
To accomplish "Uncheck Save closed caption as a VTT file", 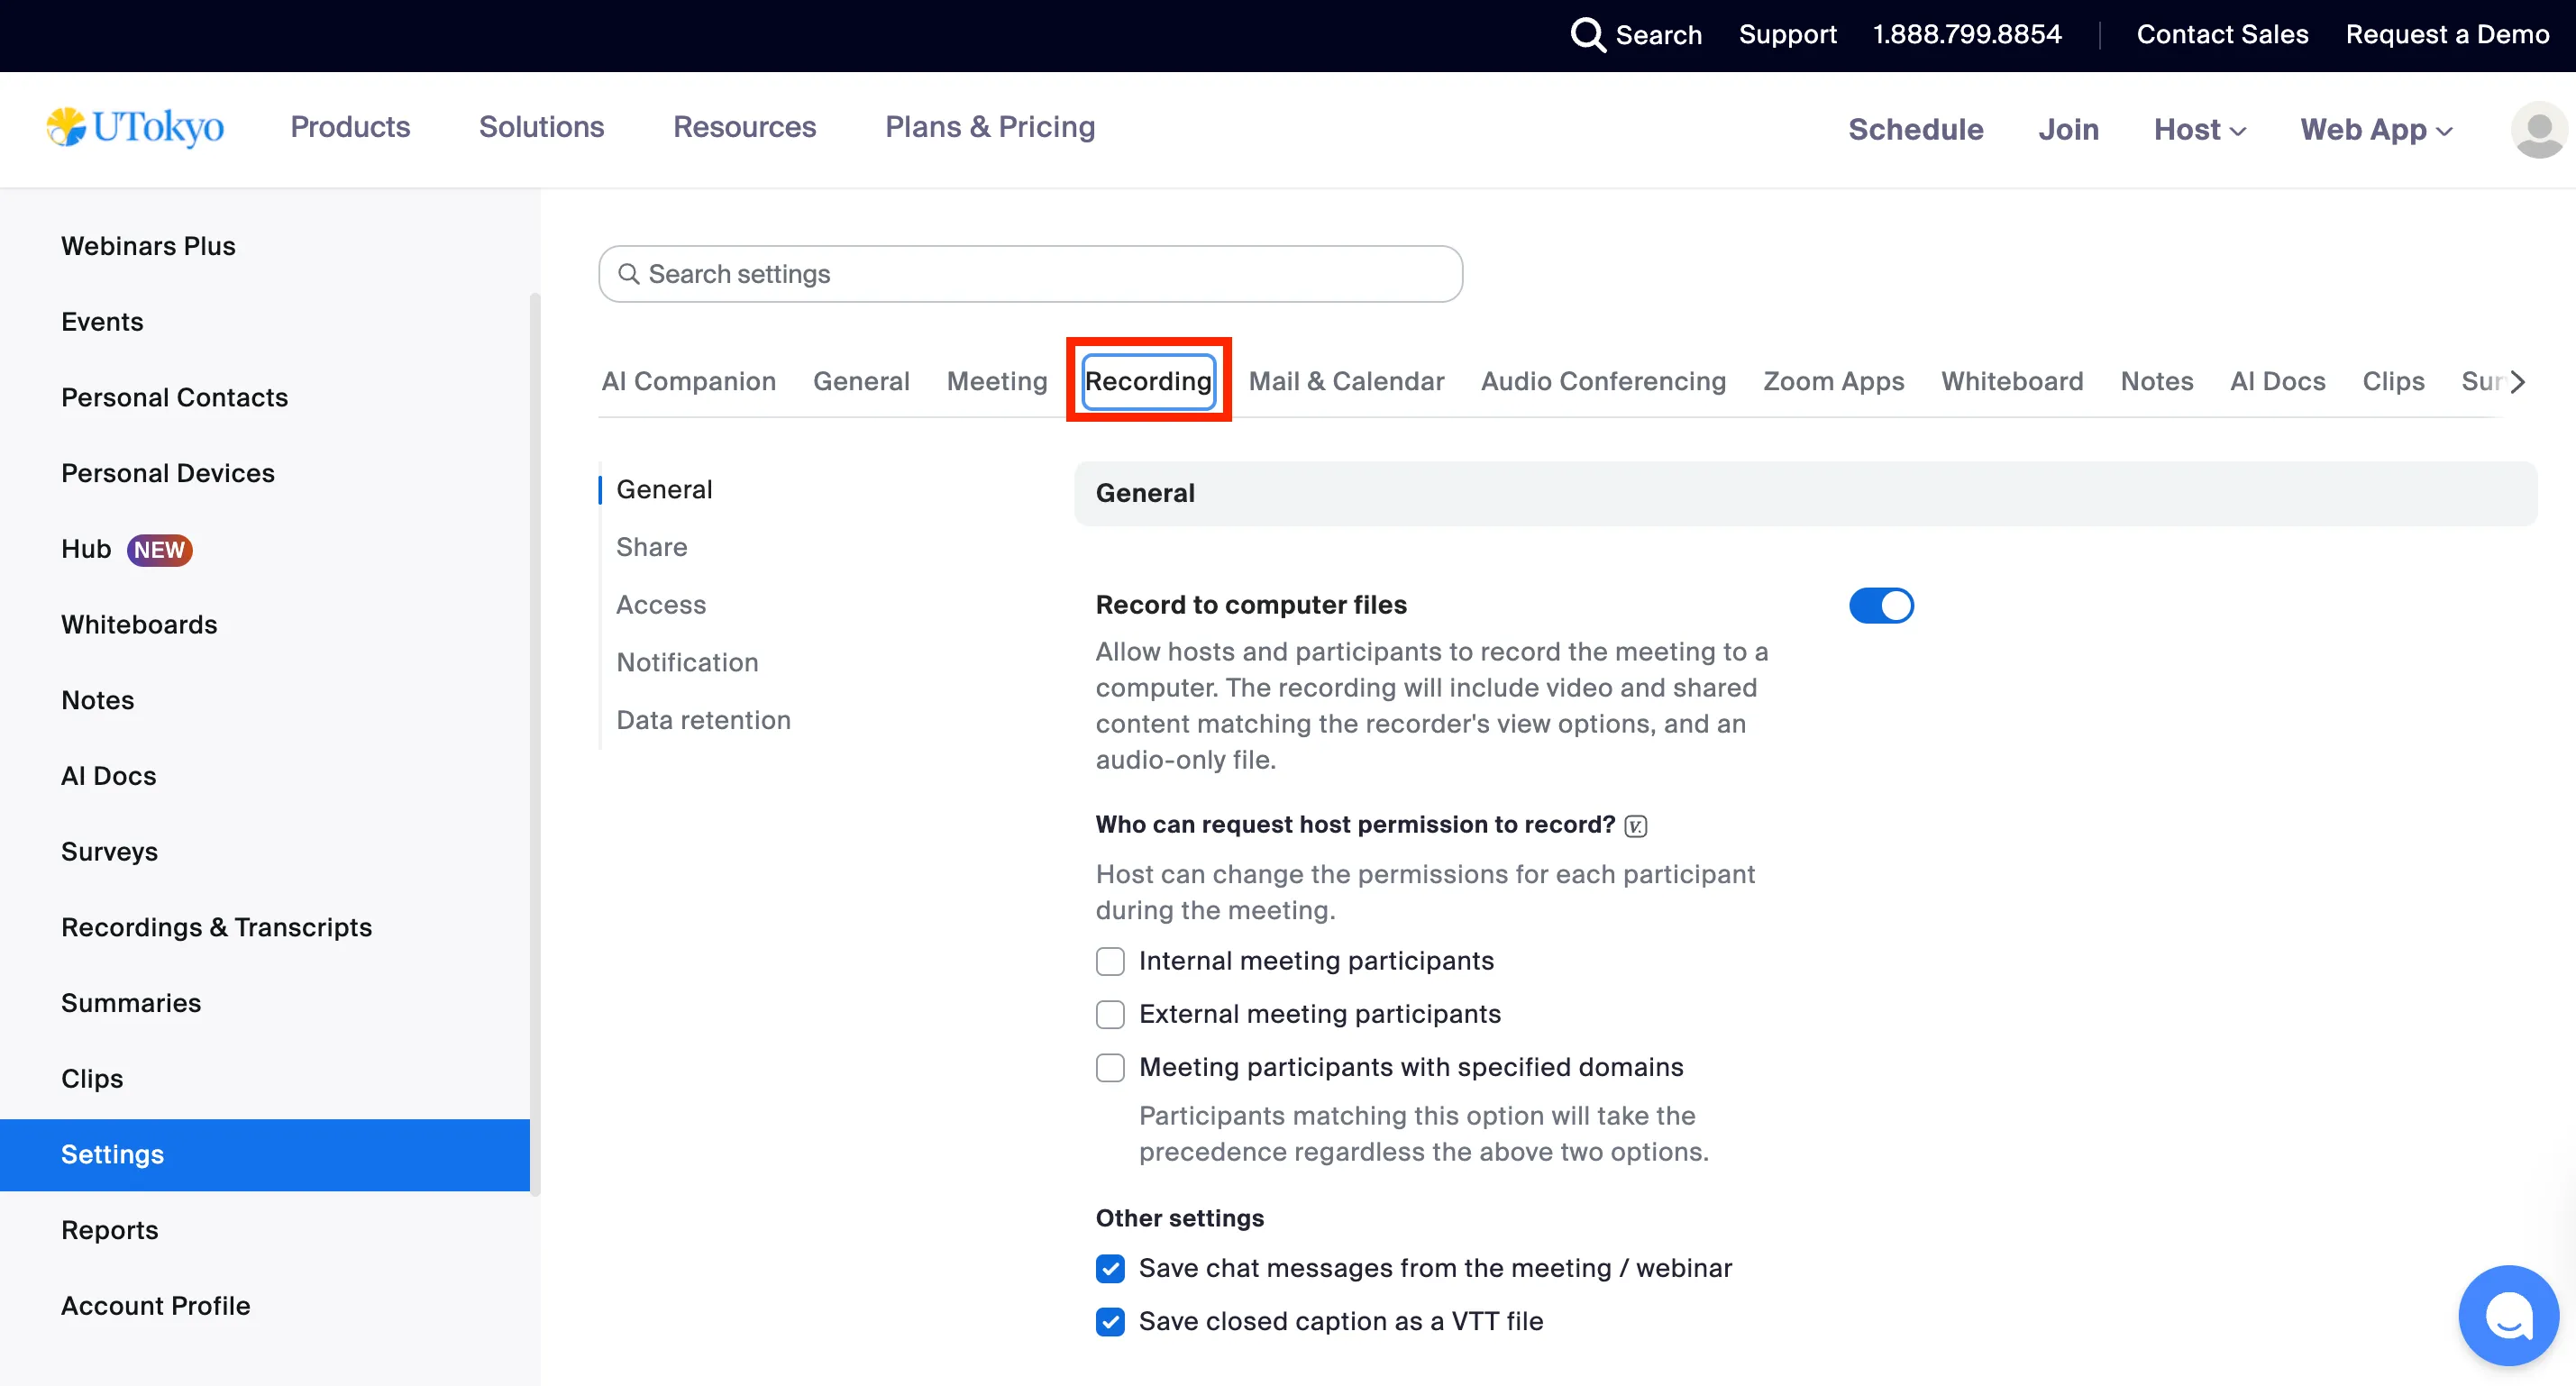I will pos(1110,1322).
